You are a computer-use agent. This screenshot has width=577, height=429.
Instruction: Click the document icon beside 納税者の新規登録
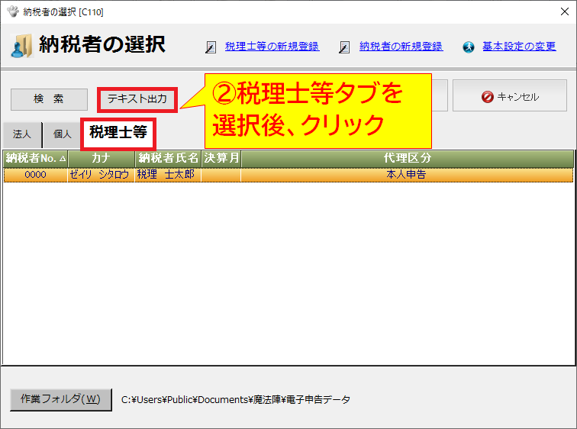pyautogui.click(x=344, y=47)
